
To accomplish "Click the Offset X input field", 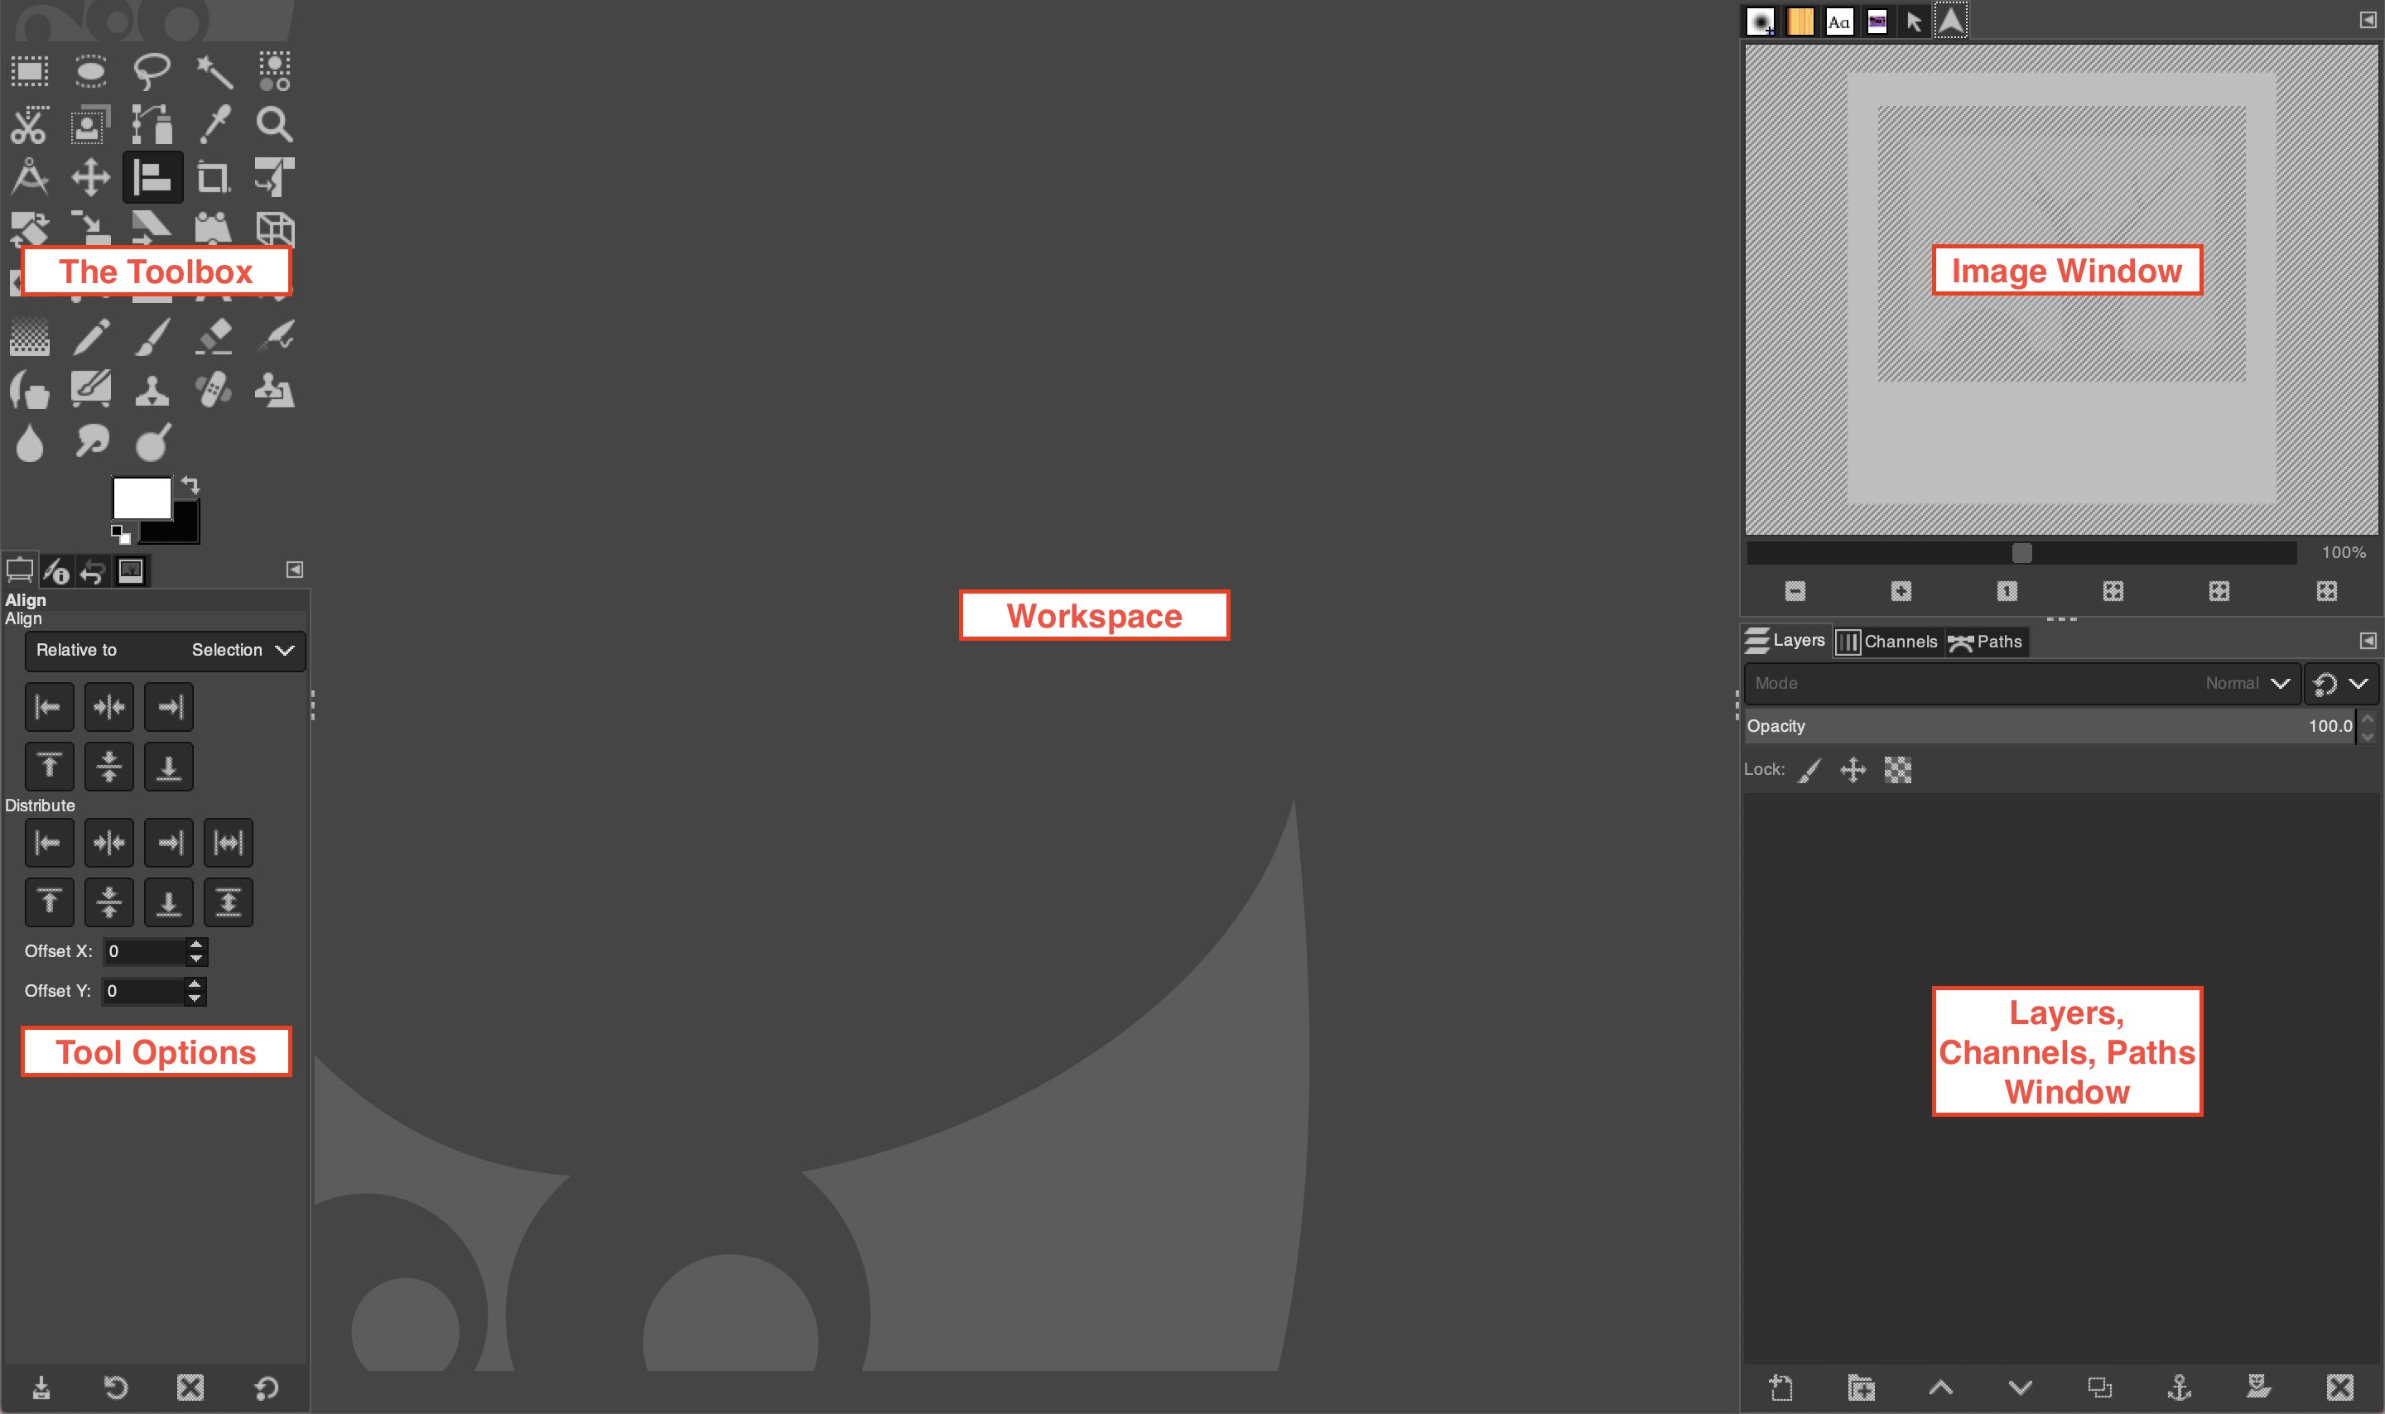I will click(144, 952).
